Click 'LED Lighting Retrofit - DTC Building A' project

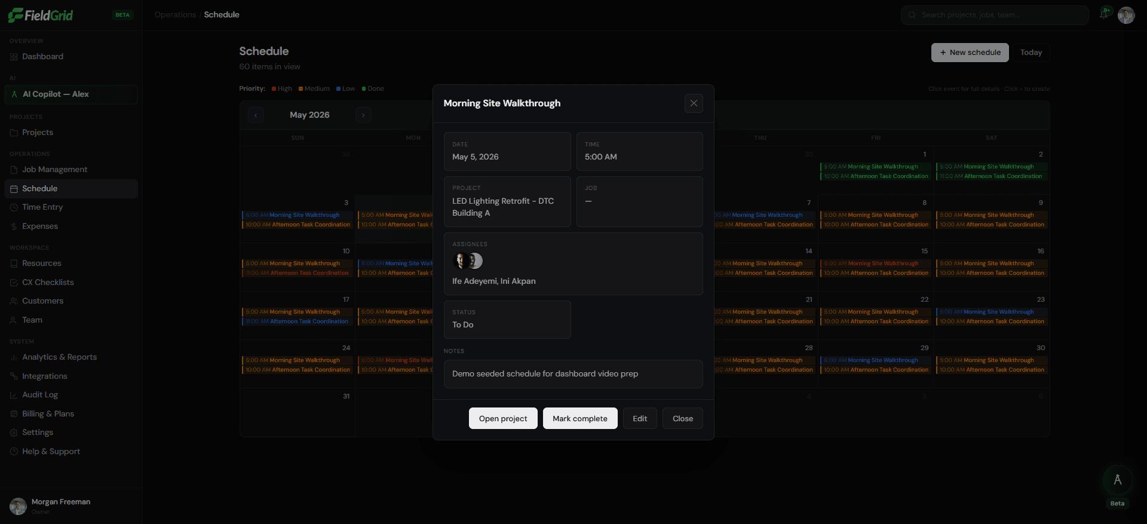click(503, 207)
